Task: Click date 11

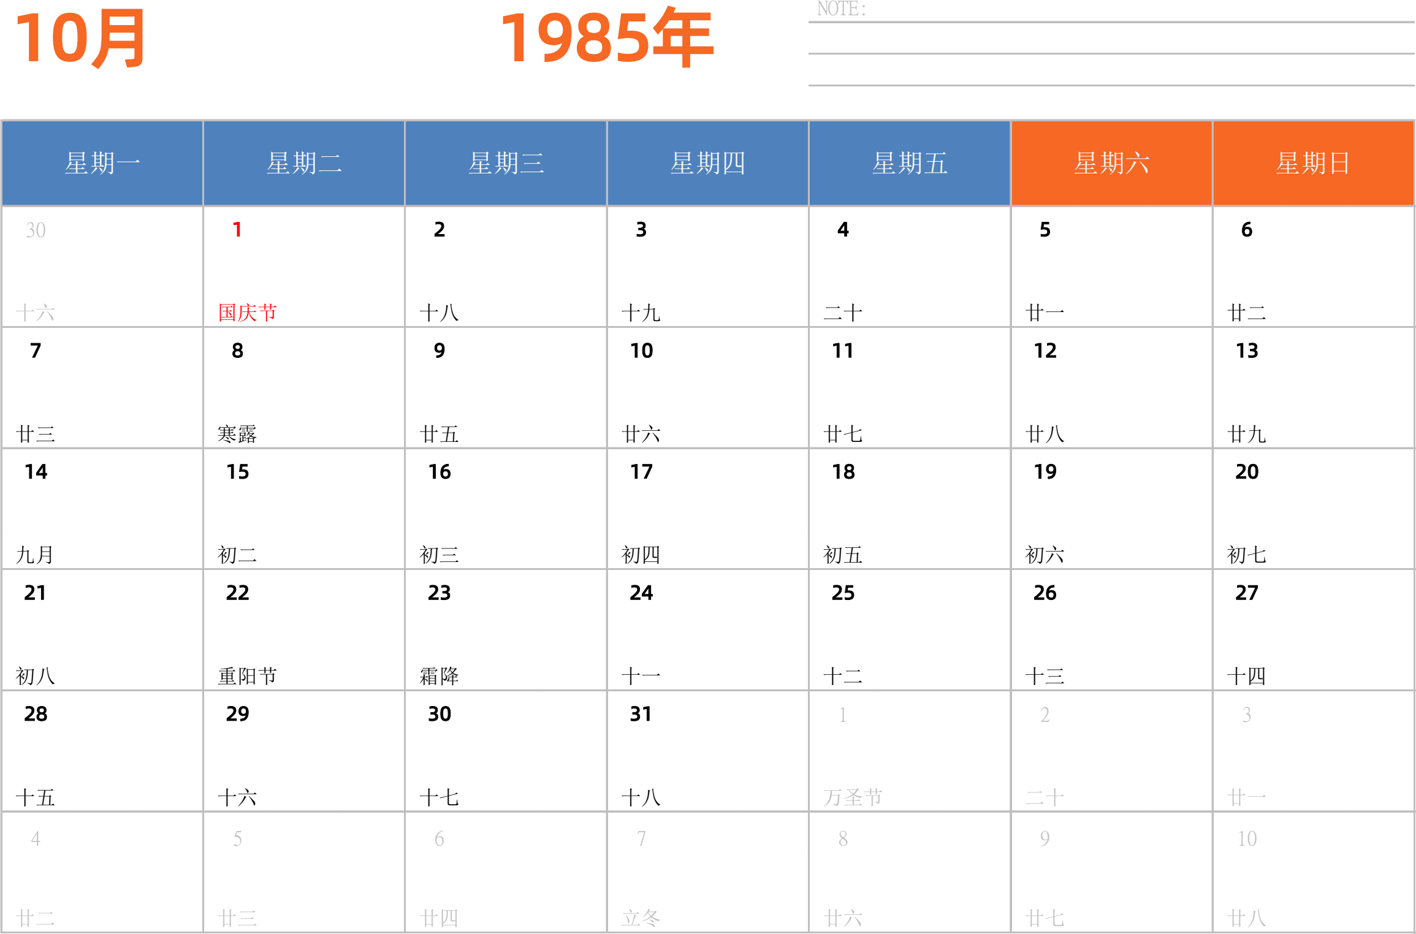Action: (843, 351)
